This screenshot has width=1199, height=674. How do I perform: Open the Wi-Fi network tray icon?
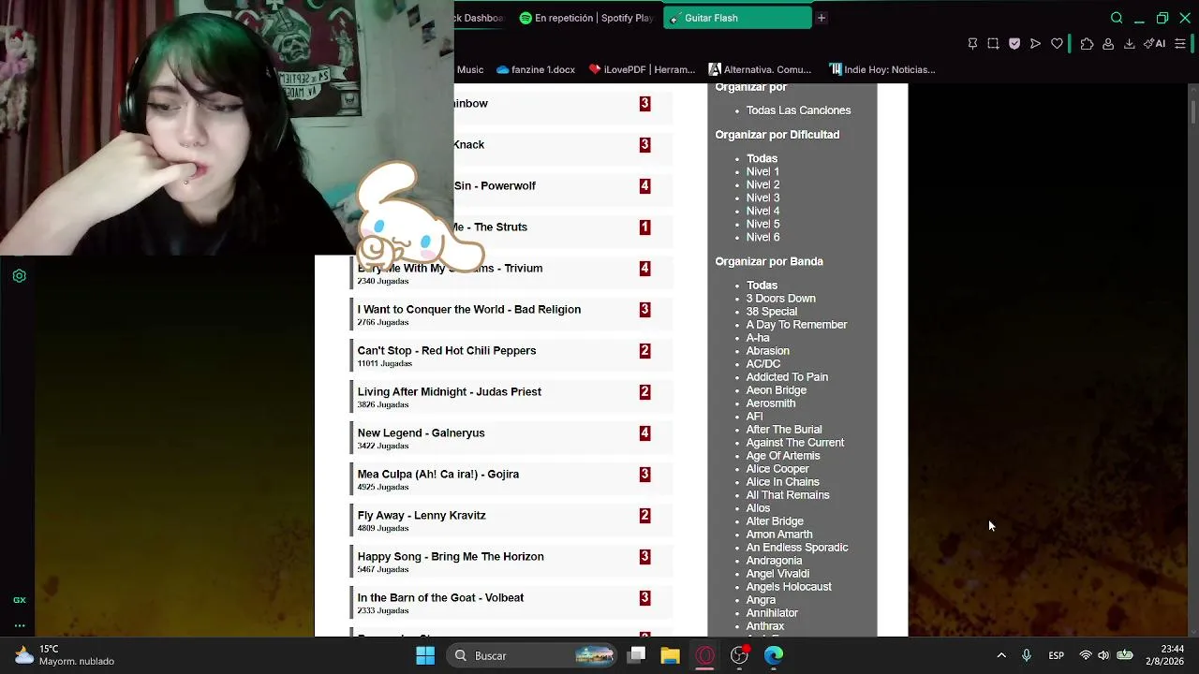click(x=1086, y=655)
